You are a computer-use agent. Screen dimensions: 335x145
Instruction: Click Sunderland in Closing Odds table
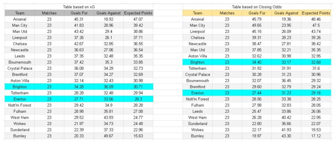click(198, 124)
